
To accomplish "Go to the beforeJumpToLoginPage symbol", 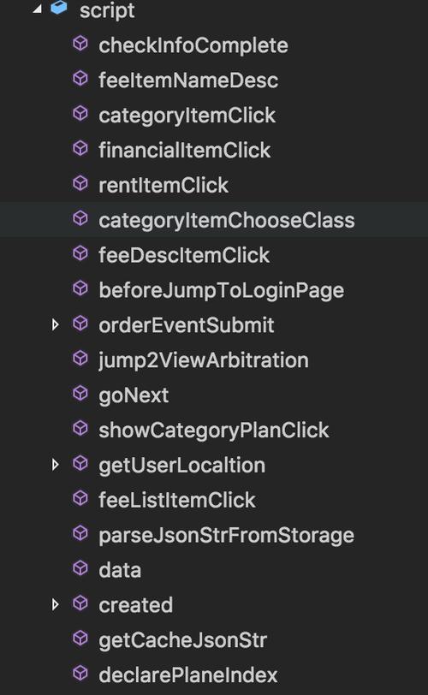I will coord(221,291).
